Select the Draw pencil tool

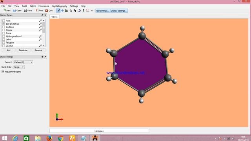click(x=58, y=11)
